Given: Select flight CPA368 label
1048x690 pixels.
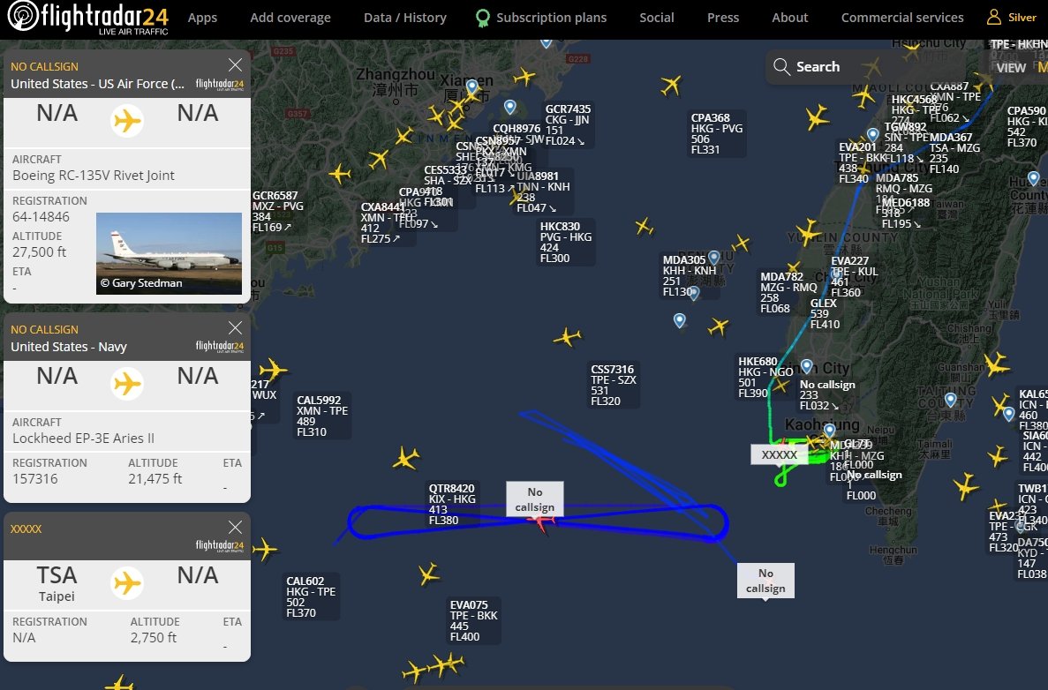Looking at the screenshot, I should click(x=717, y=133).
